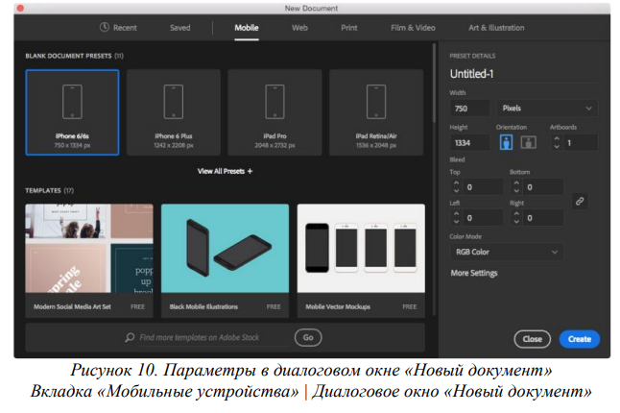The image size is (620, 413).
Task: Click the Create button
Action: point(580,339)
